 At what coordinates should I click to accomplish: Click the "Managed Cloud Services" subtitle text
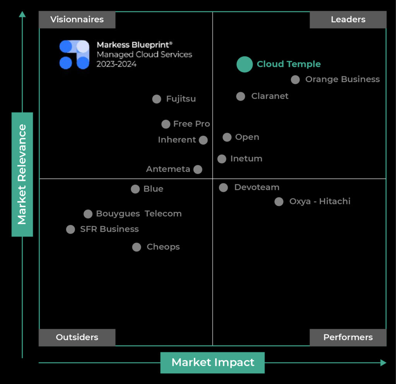[145, 55]
